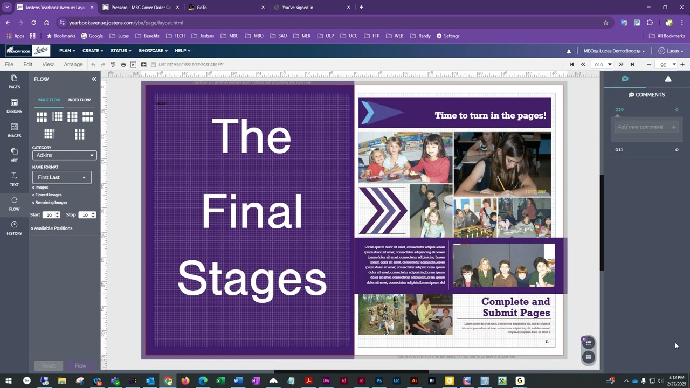Click the Preview play icon
This screenshot has height=388, width=690.
(x=133, y=64)
